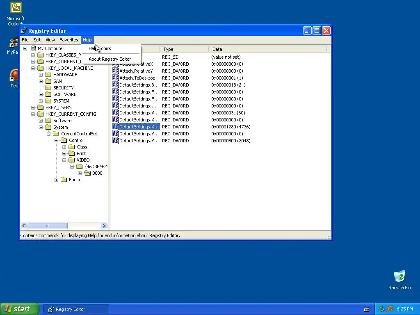420x315 pixels.
Task: Click the Attach.RelativeY DWORD value icon
Action: point(115,71)
